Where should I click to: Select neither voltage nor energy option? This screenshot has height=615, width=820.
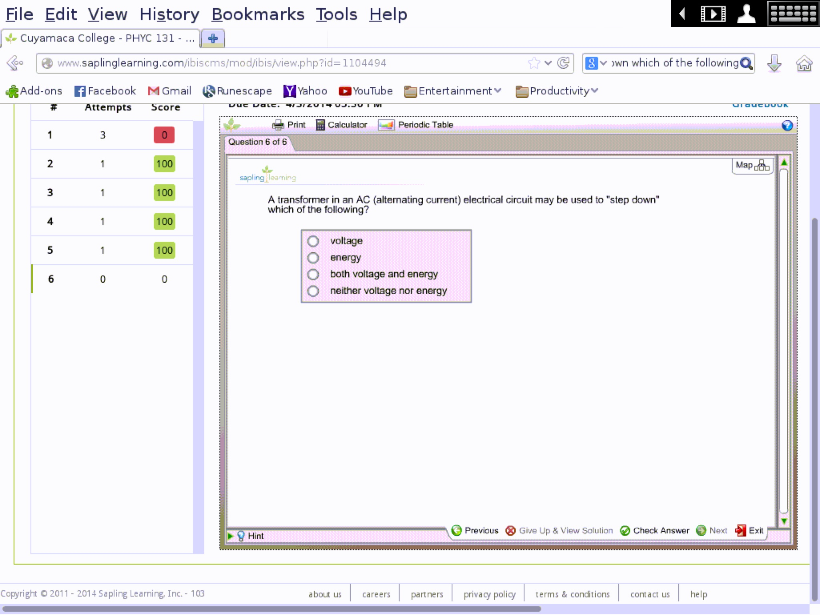pos(312,290)
